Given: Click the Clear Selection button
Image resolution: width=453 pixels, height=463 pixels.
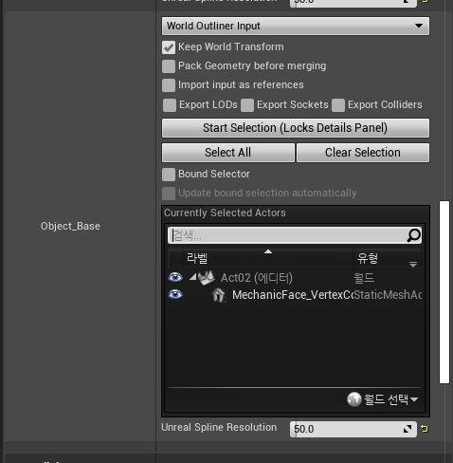Looking at the screenshot, I should 363,153.
